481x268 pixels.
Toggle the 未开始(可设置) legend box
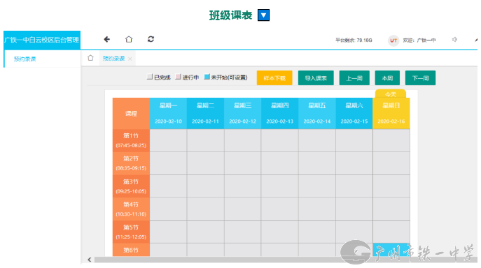click(207, 77)
